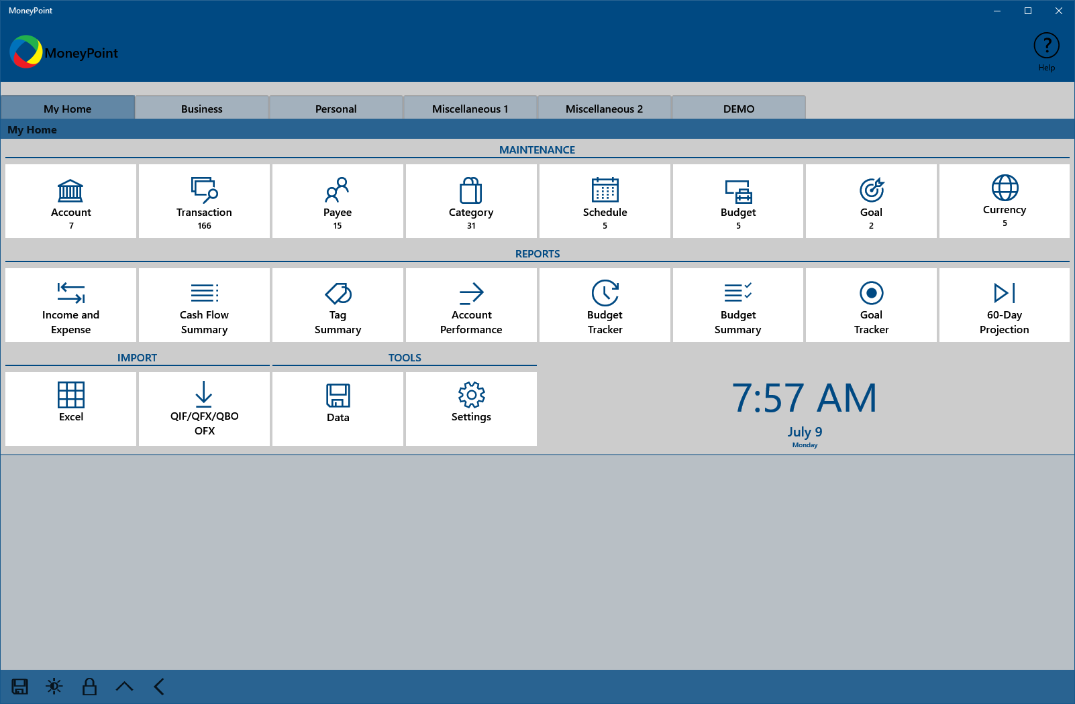This screenshot has height=704, width=1075.
Task: Switch to the Business tab
Action: (x=202, y=108)
